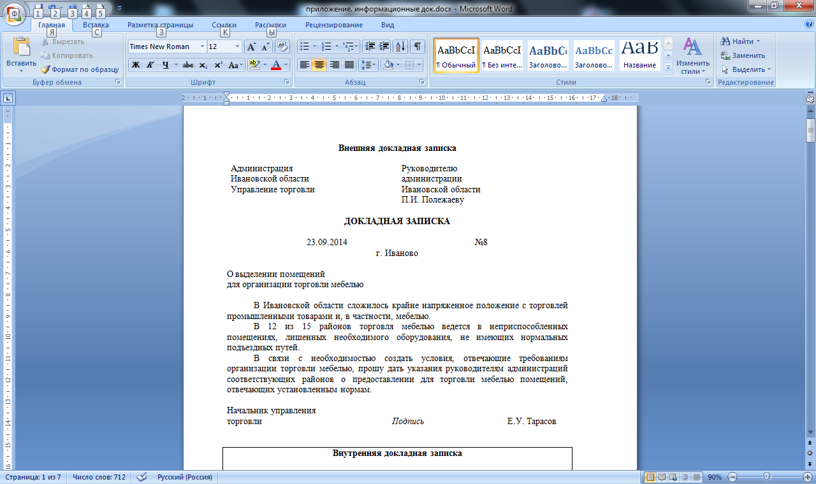
Task: Open the Стили pane launcher
Action: pyautogui.click(x=708, y=82)
